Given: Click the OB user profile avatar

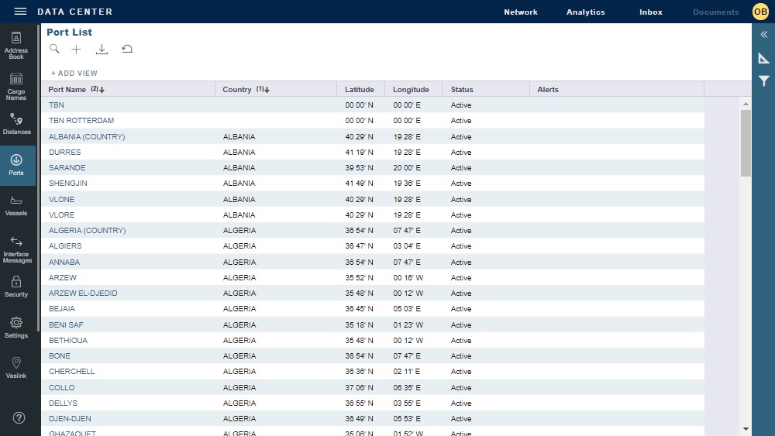Looking at the screenshot, I should pyautogui.click(x=759, y=12).
